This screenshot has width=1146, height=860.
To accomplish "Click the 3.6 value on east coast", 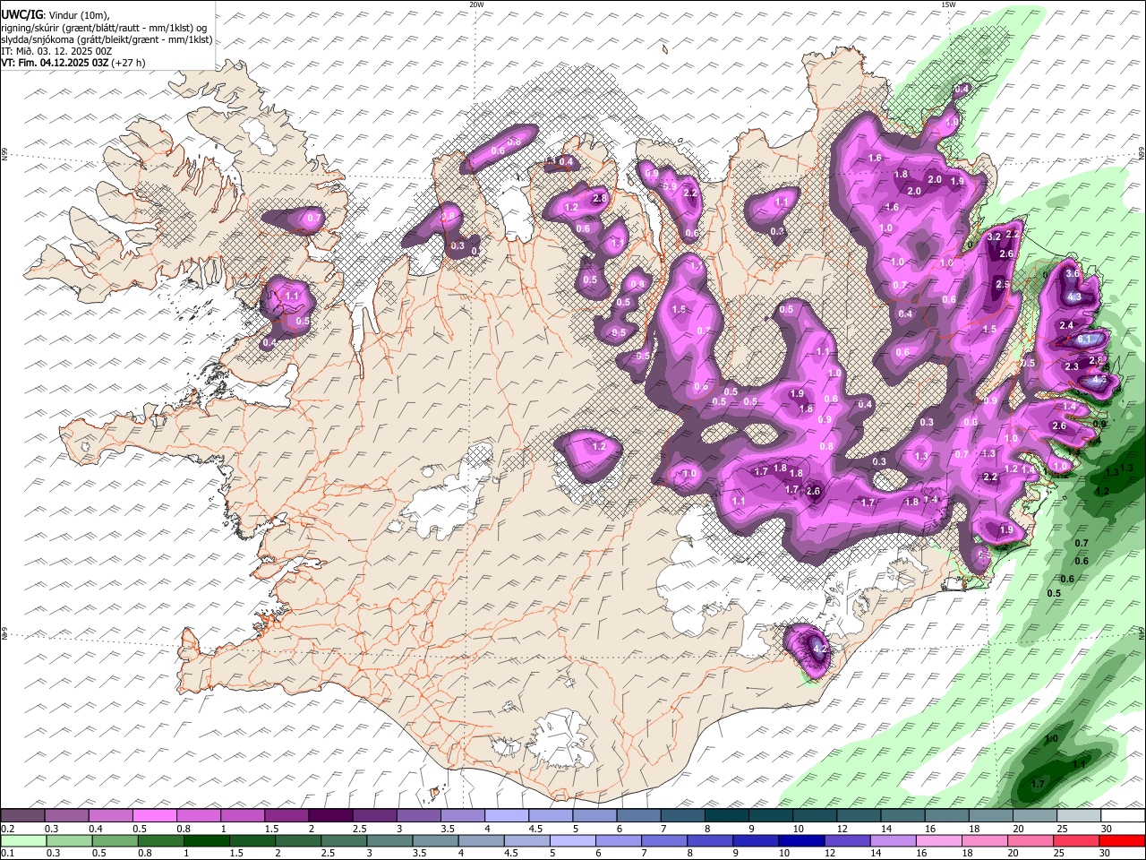I will click(x=1073, y=273).
